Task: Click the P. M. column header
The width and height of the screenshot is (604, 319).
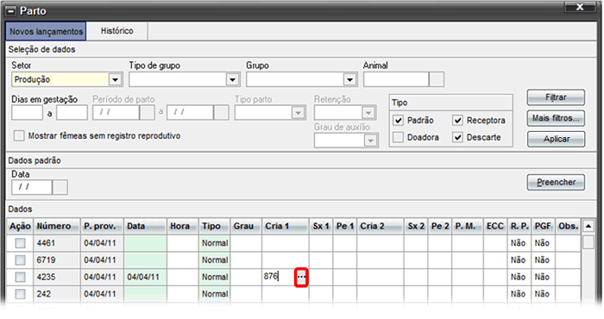Action: coord(468,226)
